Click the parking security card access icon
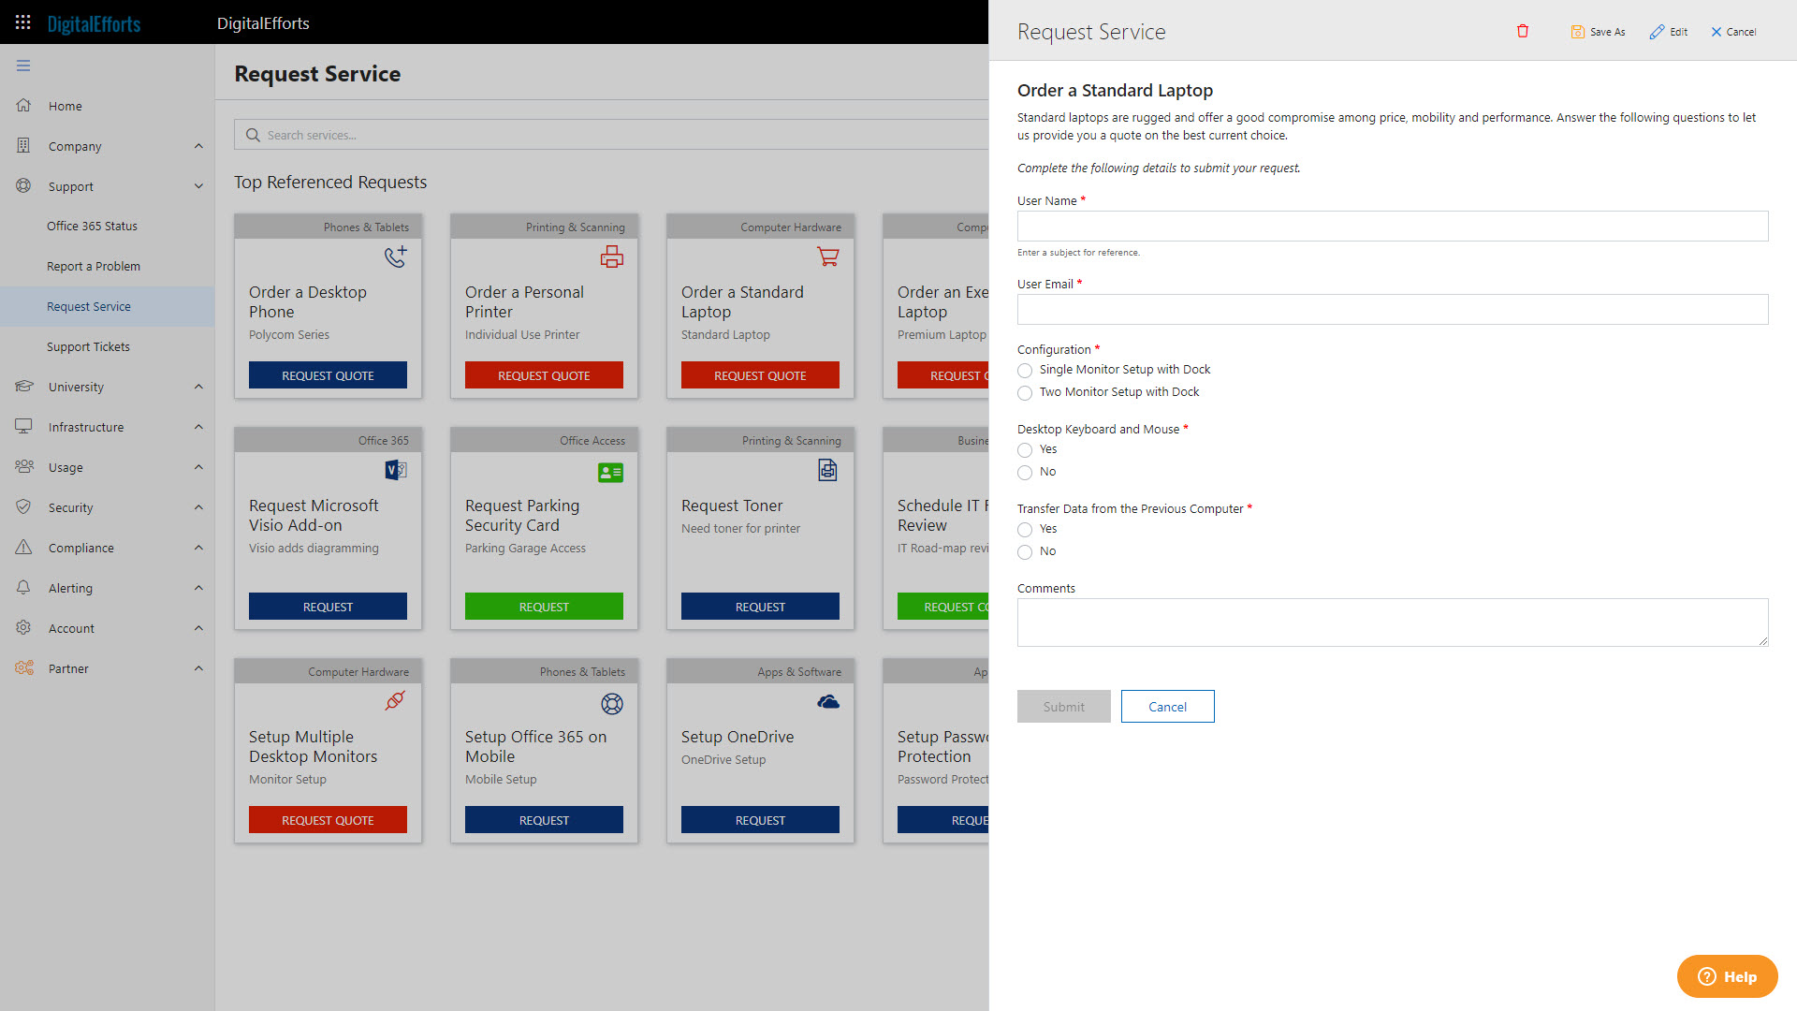Screen dimensions: 1797x1011 [x=612, y=470]
